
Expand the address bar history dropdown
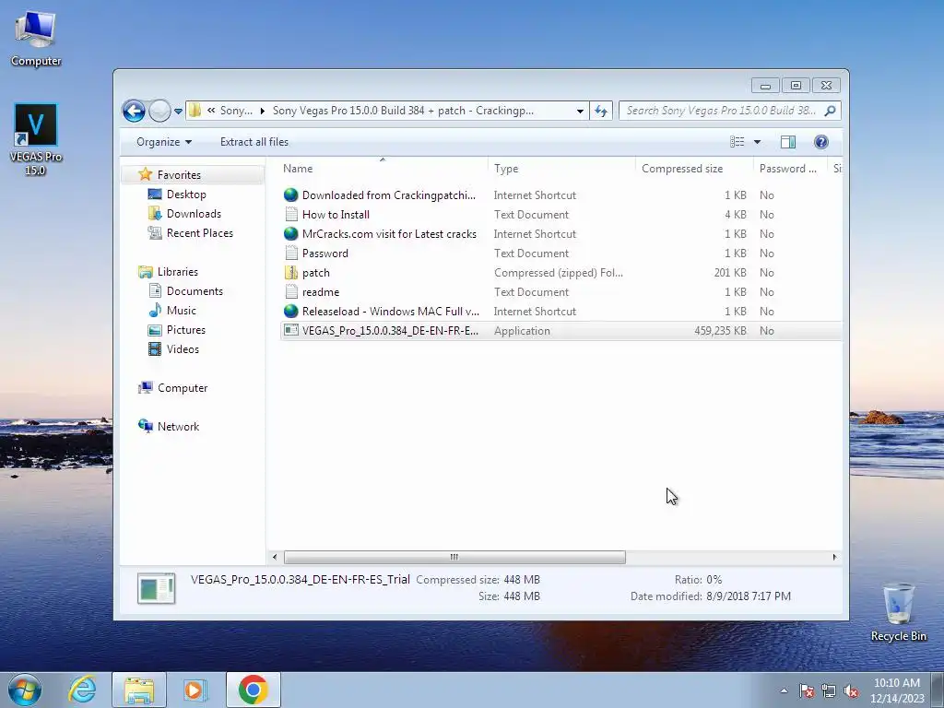580,111
